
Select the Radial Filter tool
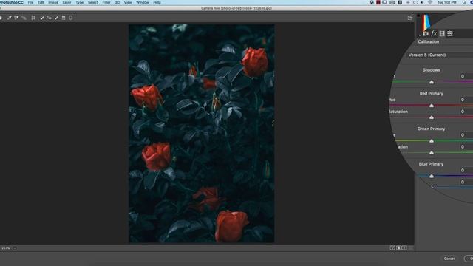point(71,18)
